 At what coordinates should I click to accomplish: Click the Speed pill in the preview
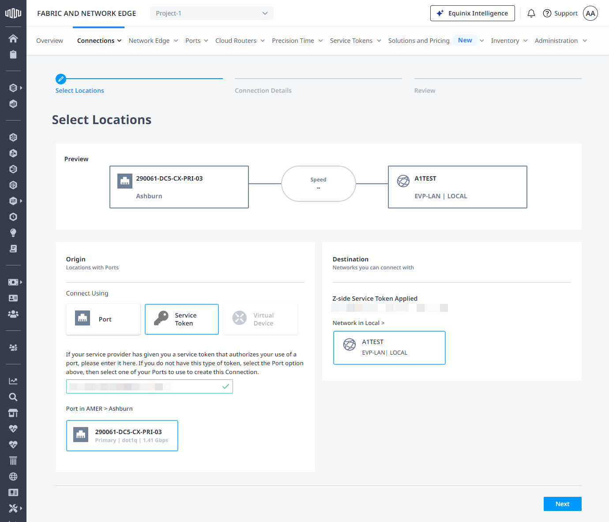pos(319,184)
